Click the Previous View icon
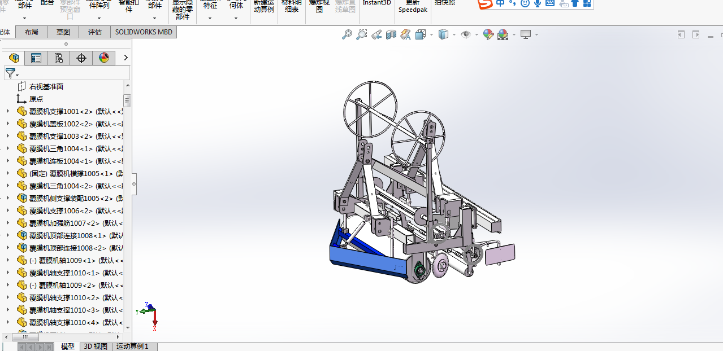Viewport: 723px width, 351px height. pyautogui.click(x=376, y=35)
